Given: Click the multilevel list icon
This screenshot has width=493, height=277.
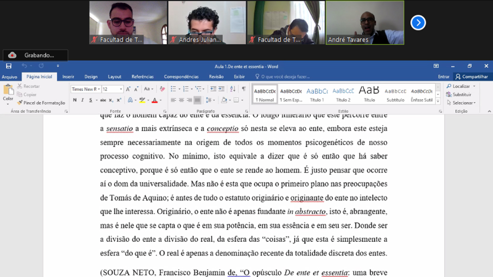Looking at the screenshot, I should click(198, 89).
